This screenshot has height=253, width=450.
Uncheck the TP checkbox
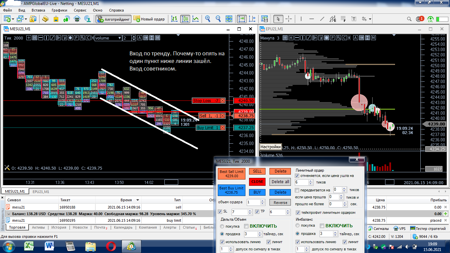(x=258, y=212)
